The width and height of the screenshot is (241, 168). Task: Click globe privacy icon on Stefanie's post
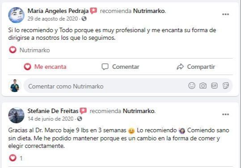point(80,119)
